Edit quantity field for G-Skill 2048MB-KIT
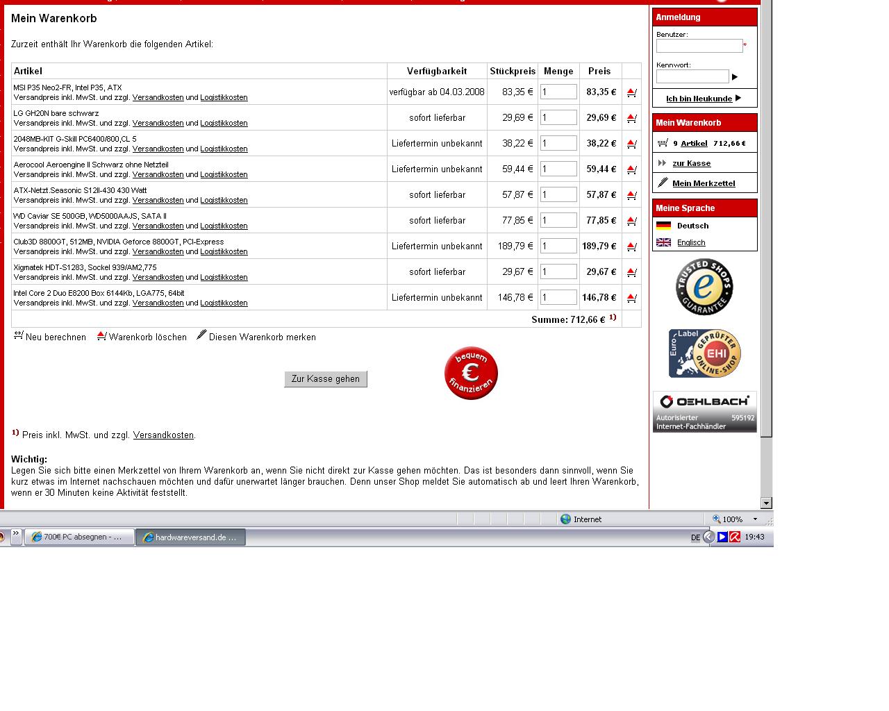The height and width of the screenshot is (711, 889). pos(558,143)
